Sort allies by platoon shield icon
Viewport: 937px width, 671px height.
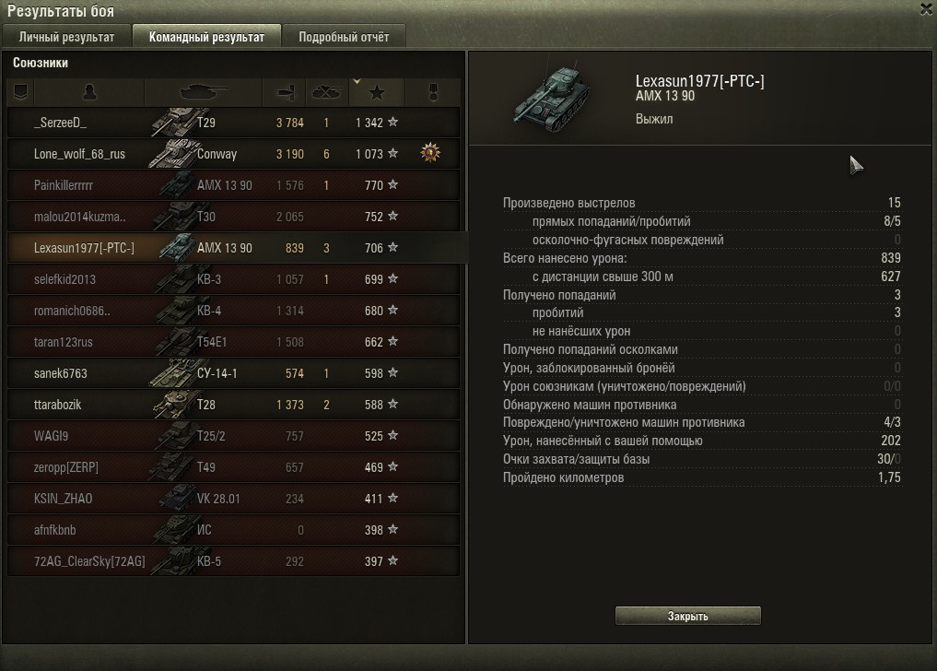tap(21, 92)
